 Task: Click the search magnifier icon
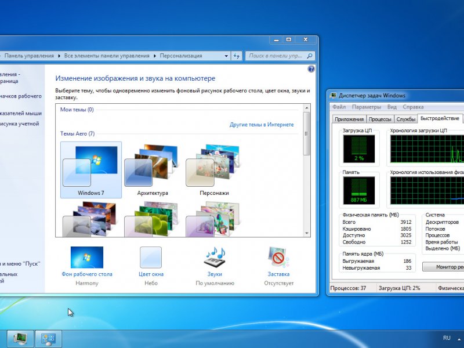pos(310,56)
